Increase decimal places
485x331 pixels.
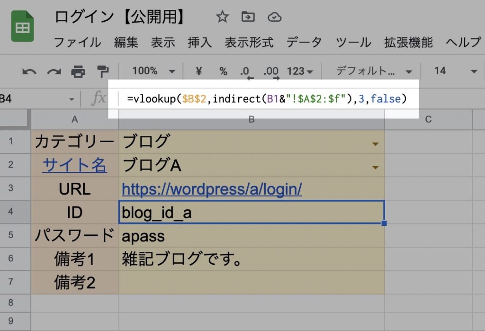(271, 72)
